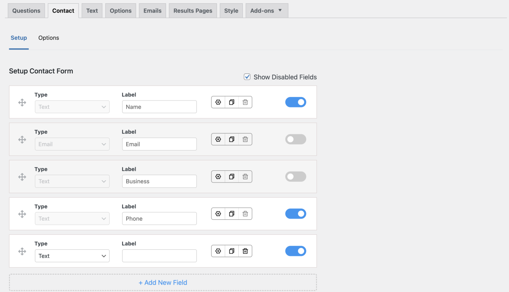This screenshot has width=509, height=292.
Task: Uncheck Show Disabled Fields checkbox
Action: [247, 77]
